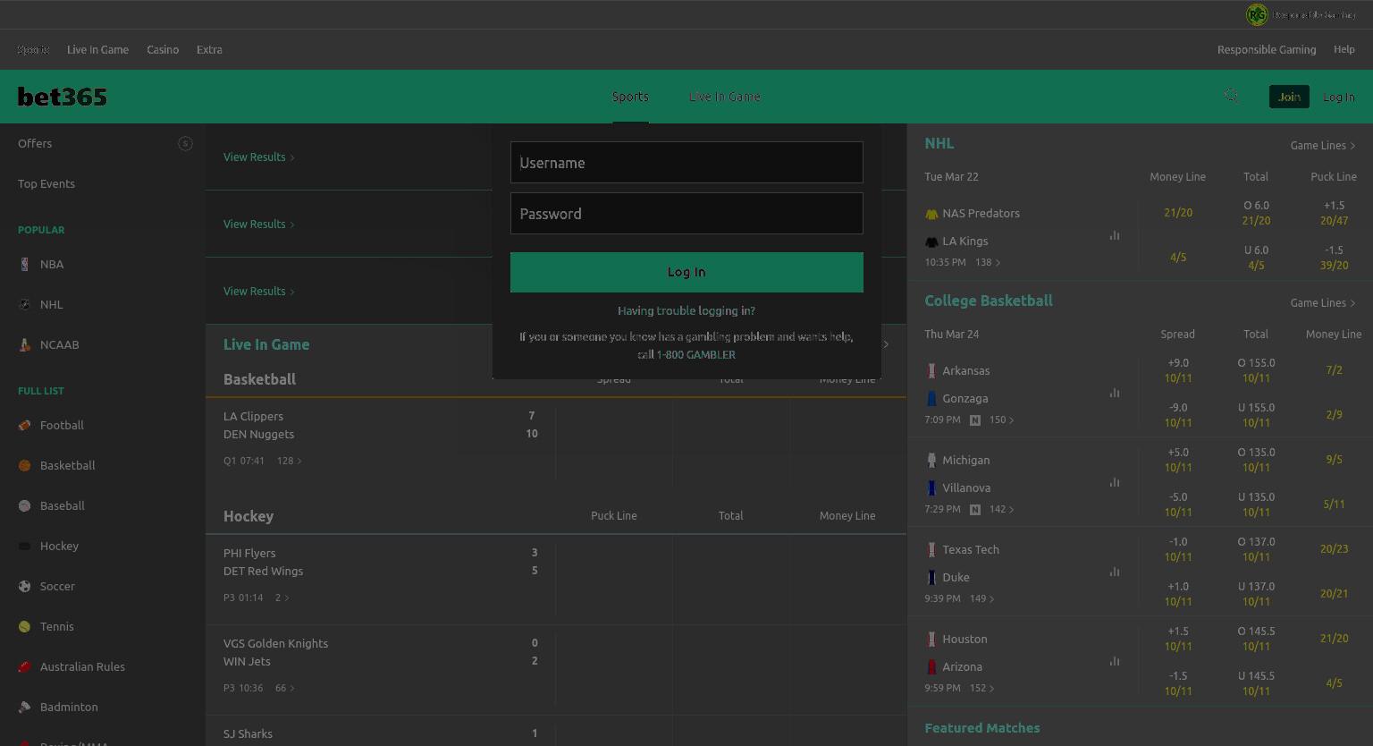Viewport: 1373px width, 746px height.
Task: Click the Baseball icon in full list
Action: coord(24,505)
